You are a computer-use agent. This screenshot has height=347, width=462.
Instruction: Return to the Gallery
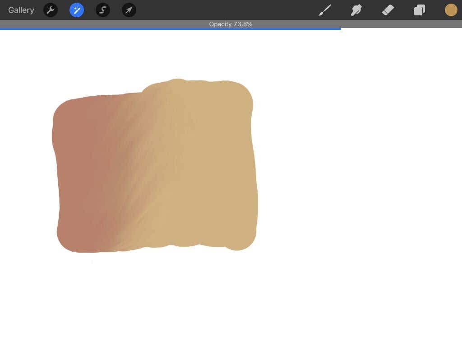pyautogui.click(x=21, y=10)
